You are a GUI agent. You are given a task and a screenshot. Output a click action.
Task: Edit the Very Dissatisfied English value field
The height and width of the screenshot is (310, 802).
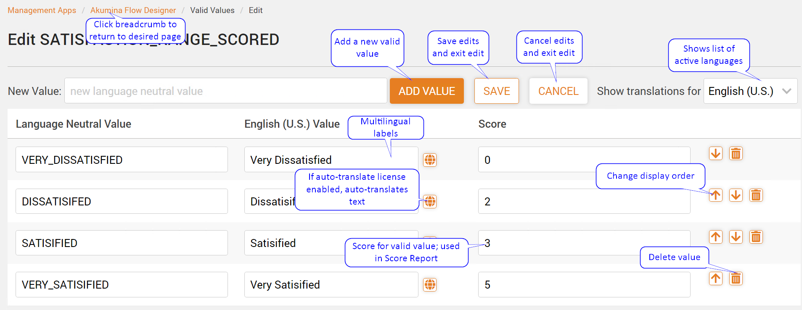(331, 159)
